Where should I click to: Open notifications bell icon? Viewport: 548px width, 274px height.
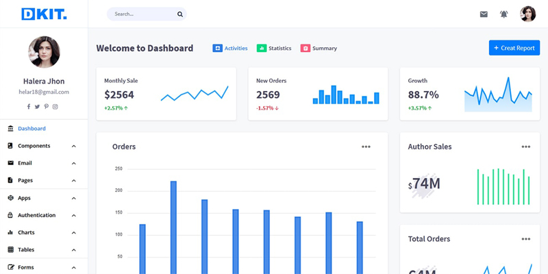pos(503,14)
